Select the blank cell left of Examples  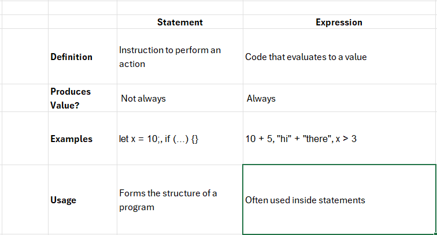[x=25, y=139]
